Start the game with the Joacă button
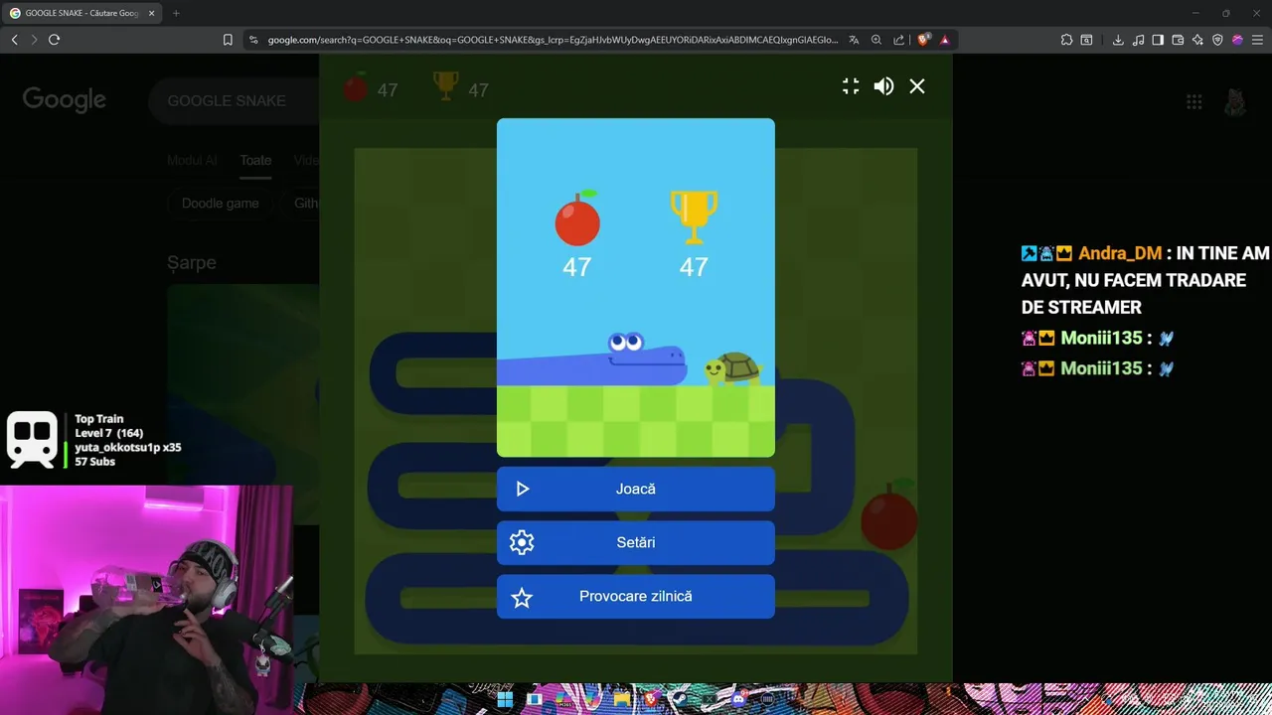The image size is (1272, 715). [636, 489]
